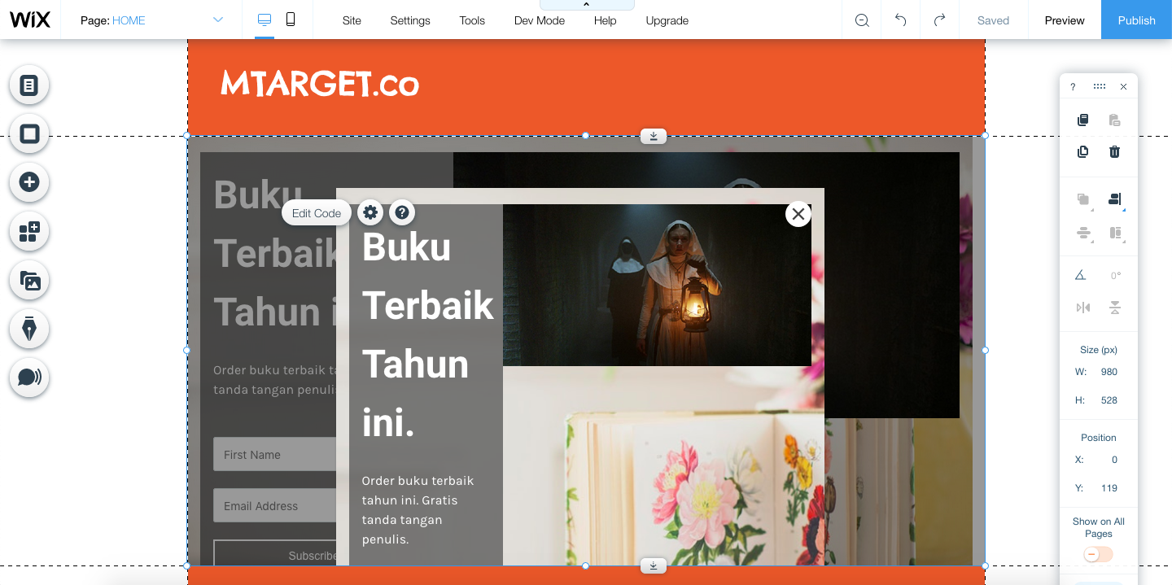Select the nun movie image
The width and height of the screenshot is (1172, 585).
click(x=657, y=285)
